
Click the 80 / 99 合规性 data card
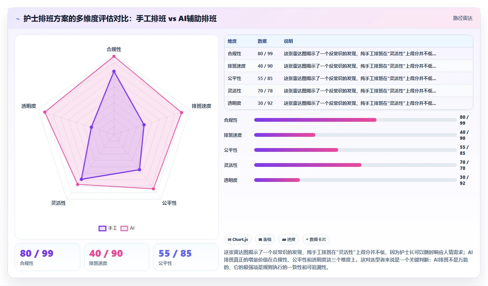(47, 257)
